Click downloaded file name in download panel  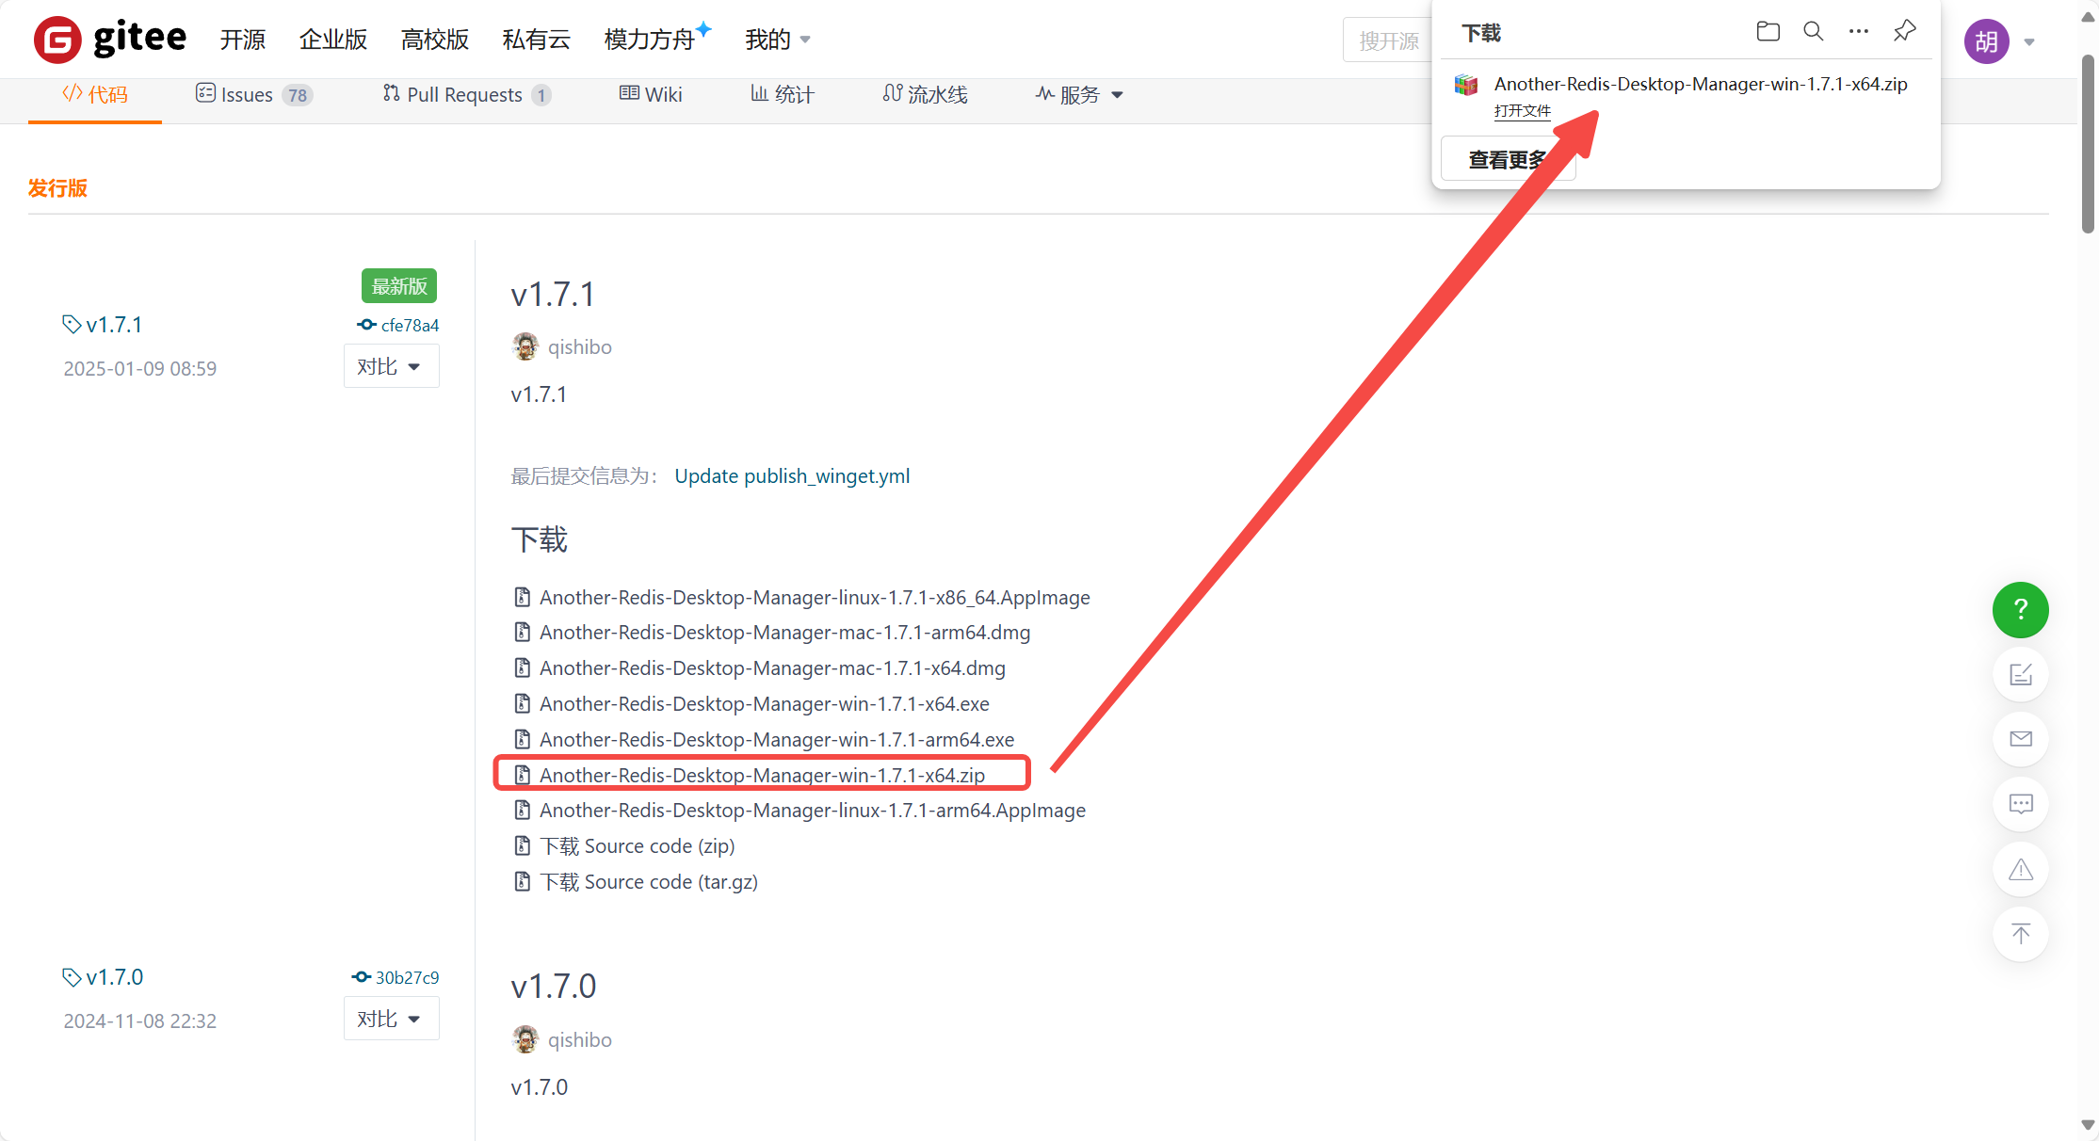pyautogui.click(x=1701, y=84)
